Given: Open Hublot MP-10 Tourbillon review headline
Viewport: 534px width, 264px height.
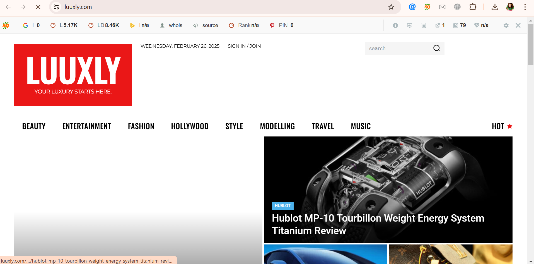Looking at the screenshot, I should point(378,224).
